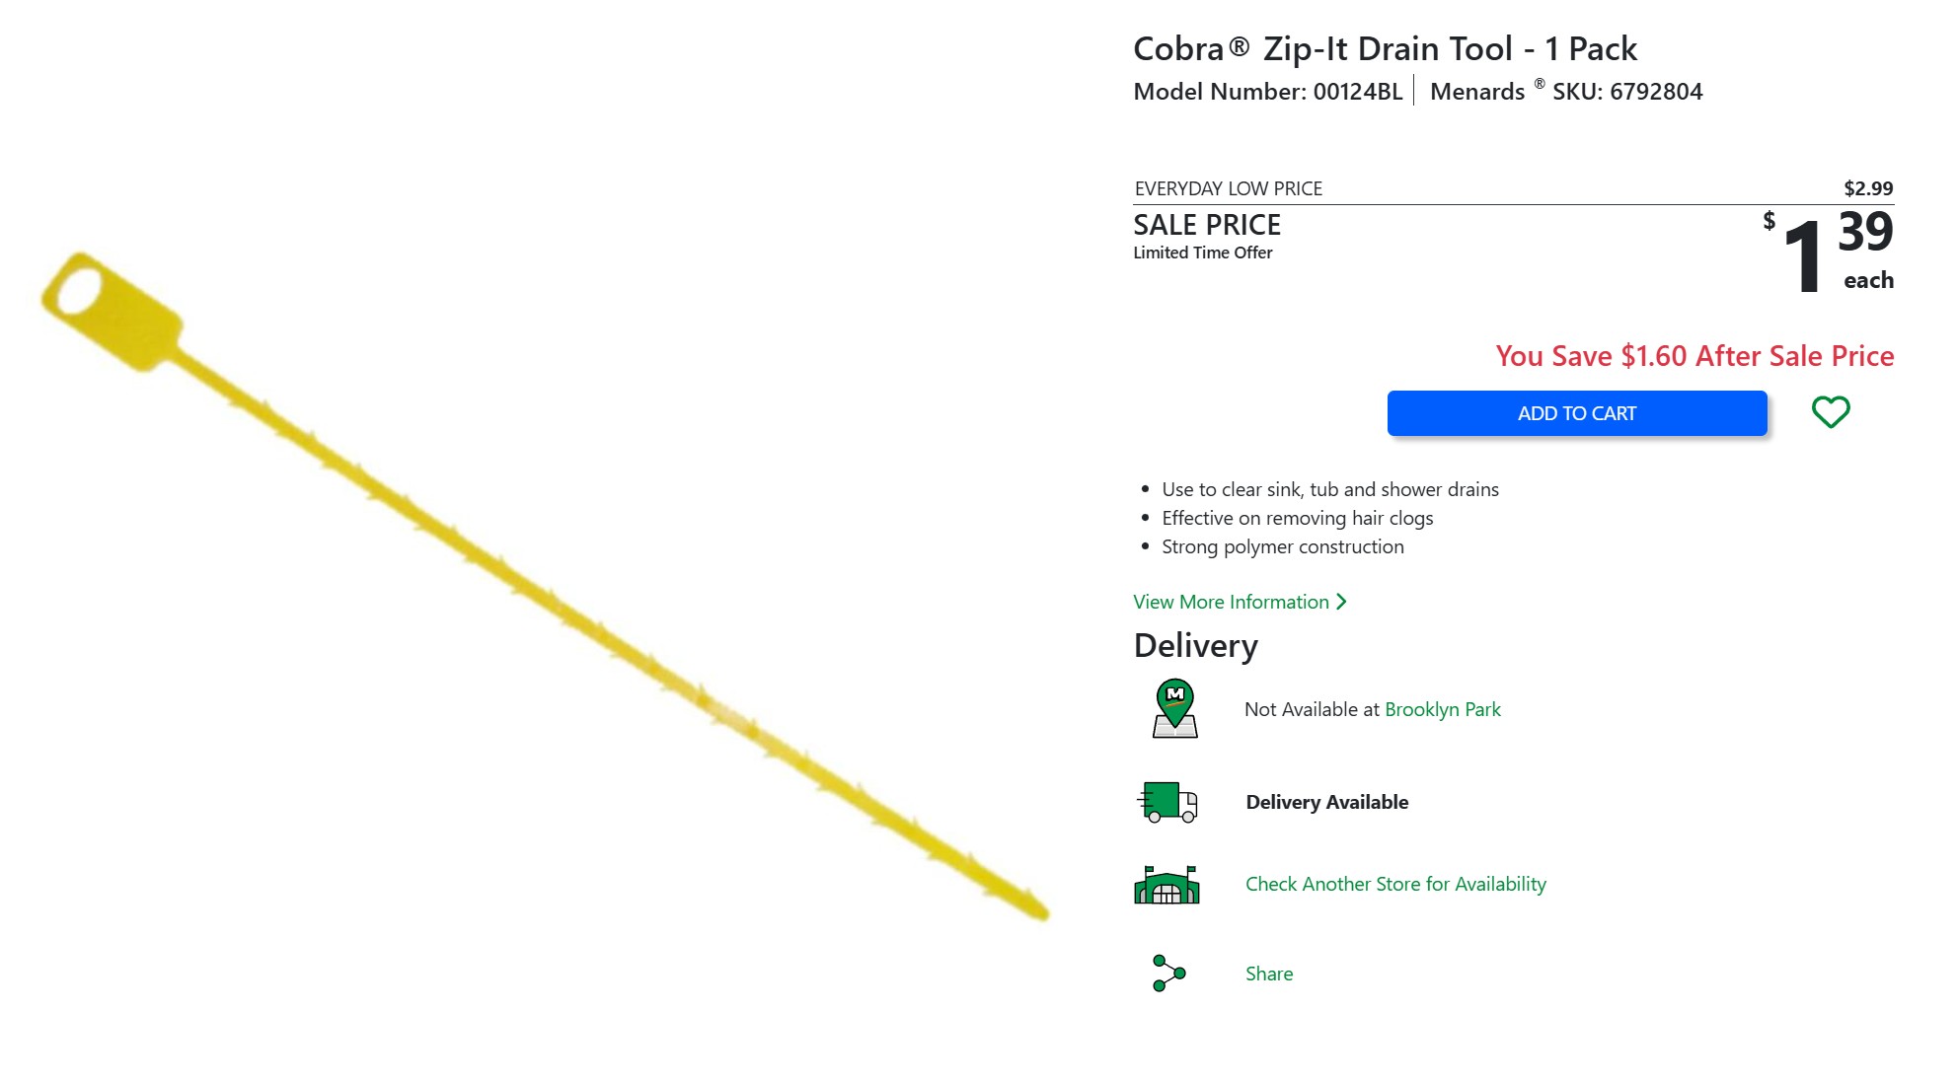Viewport: 1957px width, 1083px height.
Task: Click the $2.99 everyday low price
Action: tap(1867, 188)
